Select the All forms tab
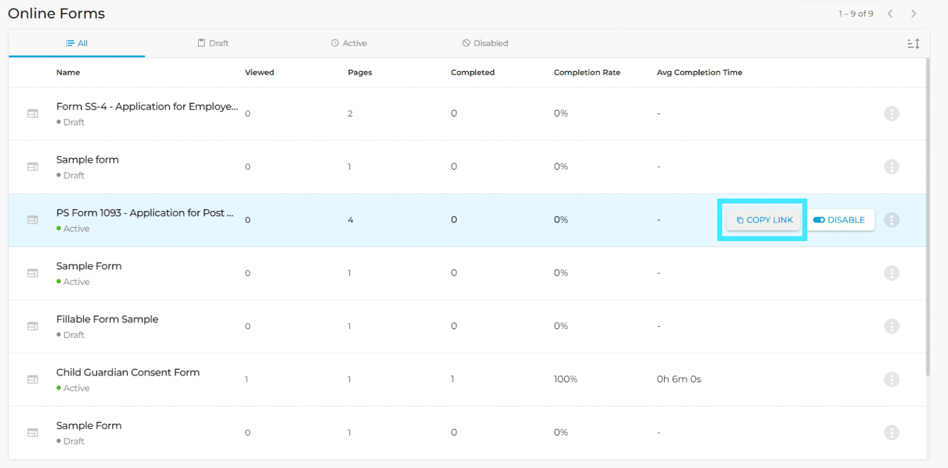The image size is (948, 468). [x=77, y=43]
